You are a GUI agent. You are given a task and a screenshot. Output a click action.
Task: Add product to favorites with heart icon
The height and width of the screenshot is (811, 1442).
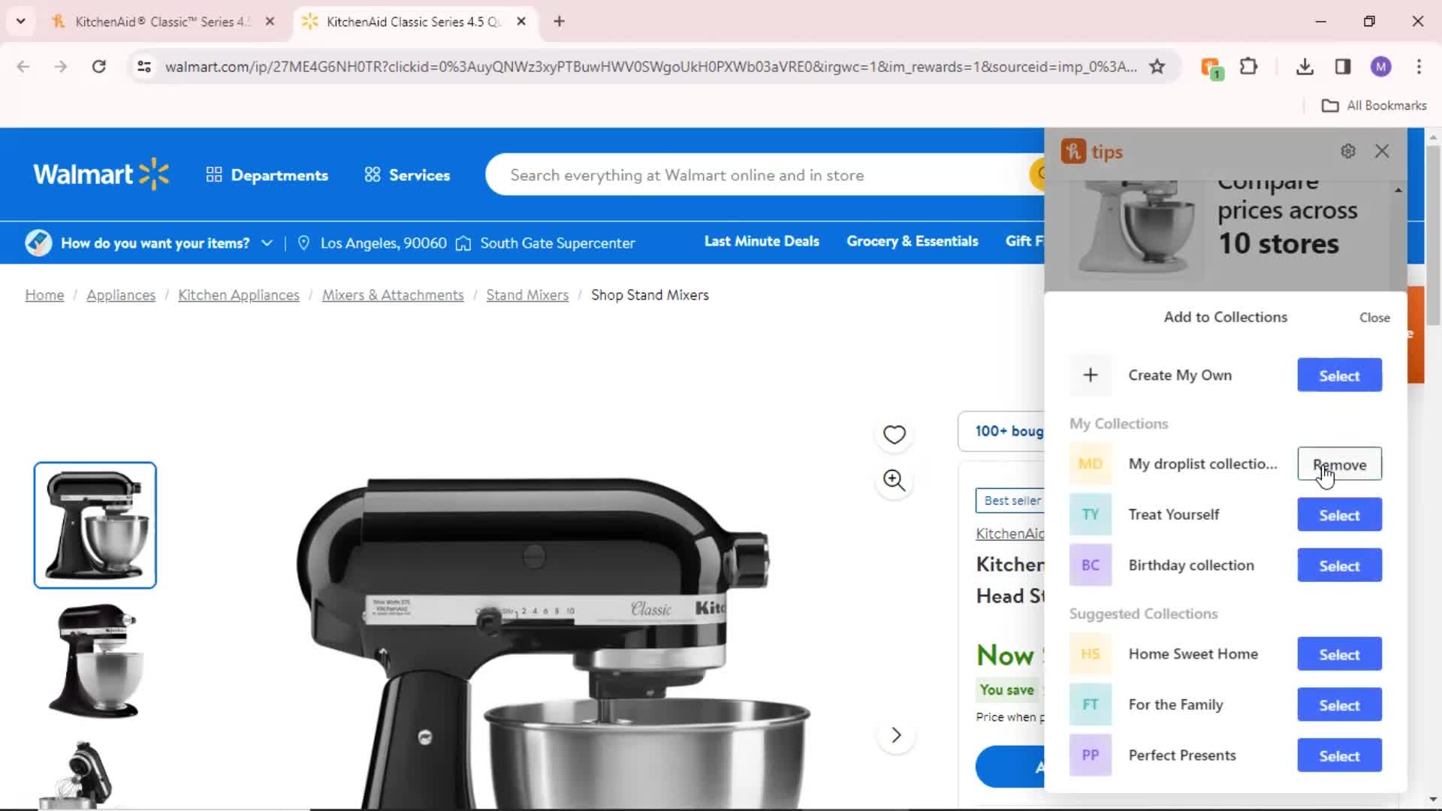[894, 435]
